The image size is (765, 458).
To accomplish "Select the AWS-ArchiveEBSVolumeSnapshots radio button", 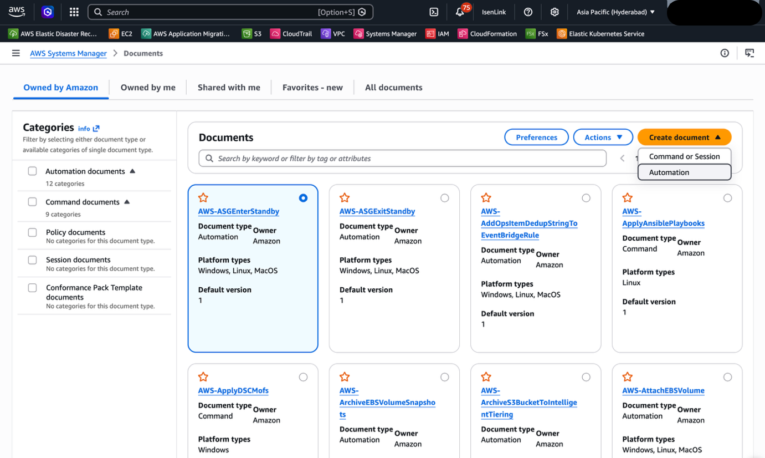I will (x=445, y=377).
